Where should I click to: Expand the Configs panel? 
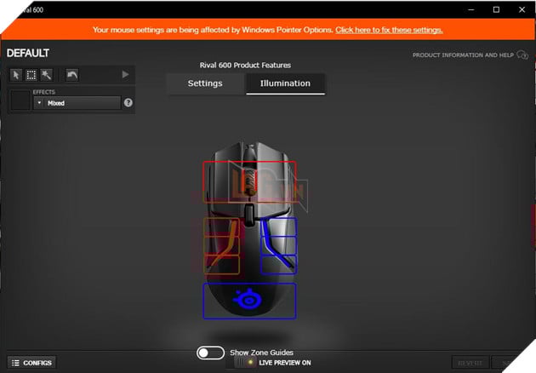[32, 363]
